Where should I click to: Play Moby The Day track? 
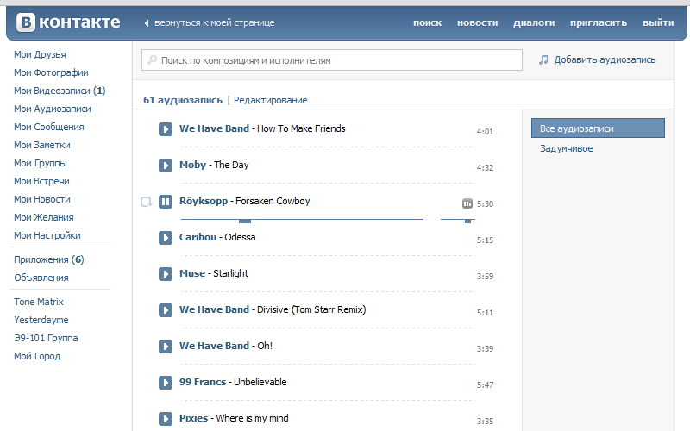(166, 166)
